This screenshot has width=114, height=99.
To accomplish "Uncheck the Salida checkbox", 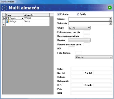I will (x=78, y=14).
